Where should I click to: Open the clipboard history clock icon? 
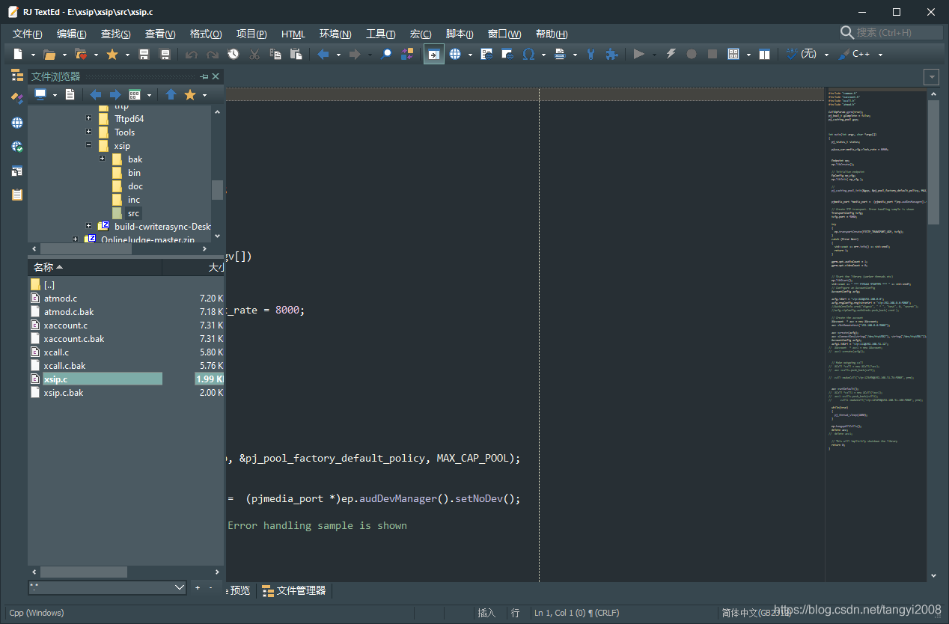[x=234, y=54]
